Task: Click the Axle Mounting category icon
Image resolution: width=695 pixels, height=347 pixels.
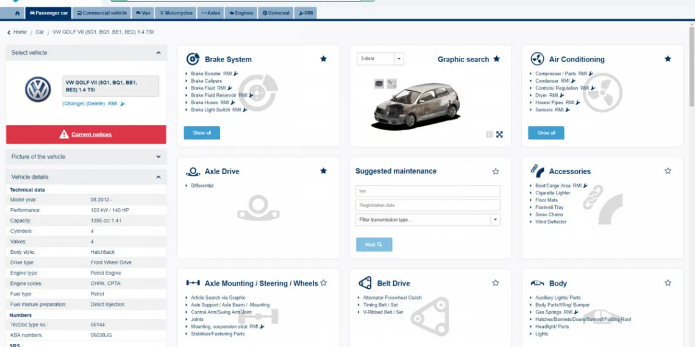Action: click(193, 283)
